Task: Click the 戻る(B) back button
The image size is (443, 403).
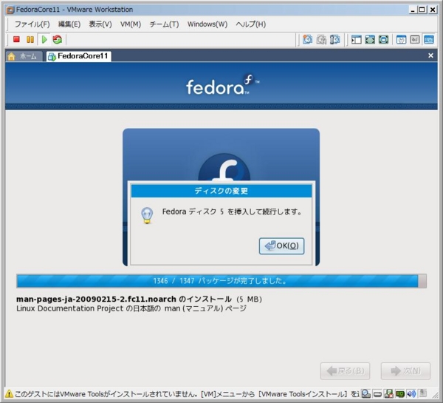Action: 345,370
